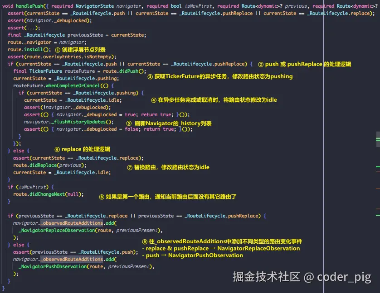Screen dimensions: 380x293
Task: Click _observedRouteAdditions above _NavigatorPushObservation
Action: tap(72, 260)
